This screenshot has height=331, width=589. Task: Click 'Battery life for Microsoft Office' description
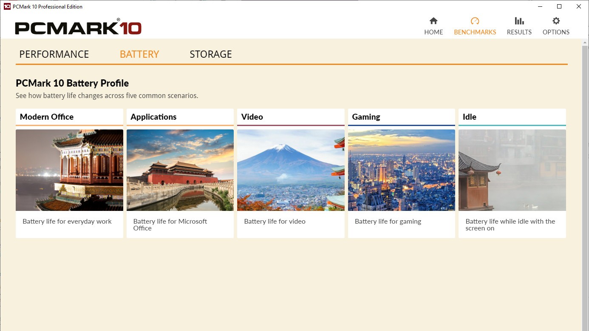170,224
